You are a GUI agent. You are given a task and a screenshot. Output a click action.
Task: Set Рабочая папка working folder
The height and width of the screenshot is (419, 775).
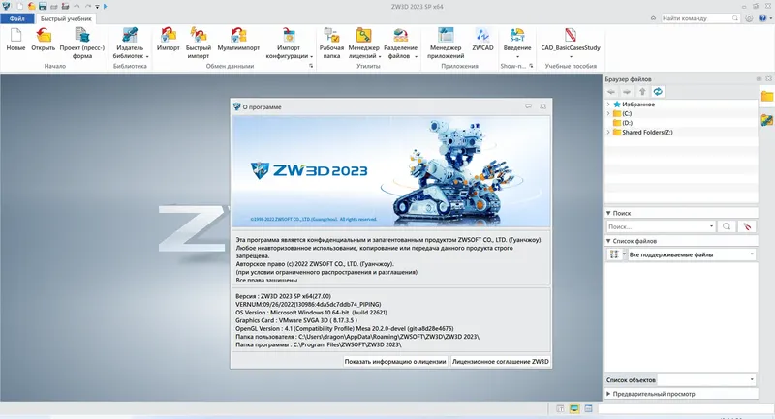pyautogui.click(x=331, y=44)
